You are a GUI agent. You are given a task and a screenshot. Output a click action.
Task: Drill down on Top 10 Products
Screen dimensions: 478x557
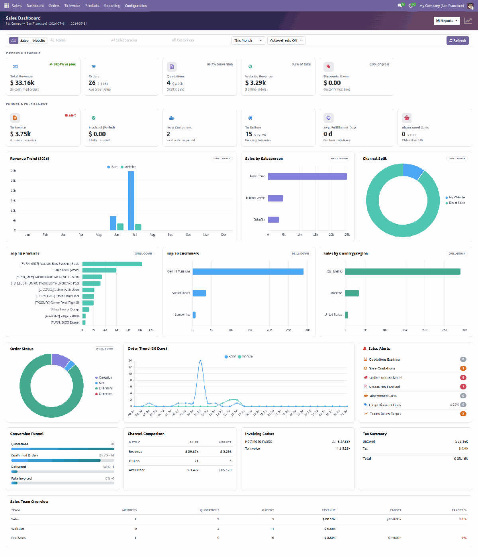coord(143,253)
